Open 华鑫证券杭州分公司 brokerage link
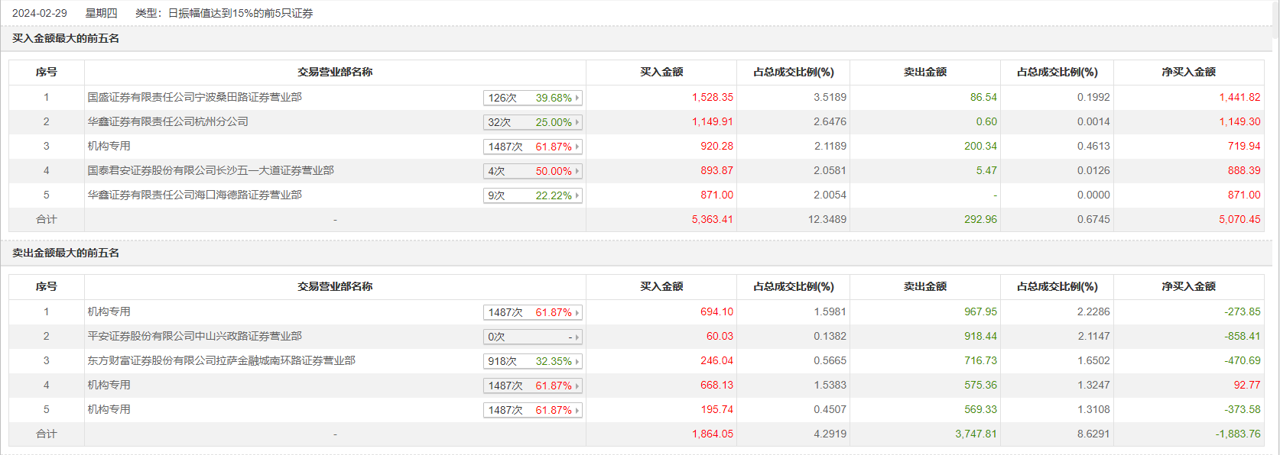Image resolution: width=1280 pixels, height=455 pixels. (x=167, y=121)
